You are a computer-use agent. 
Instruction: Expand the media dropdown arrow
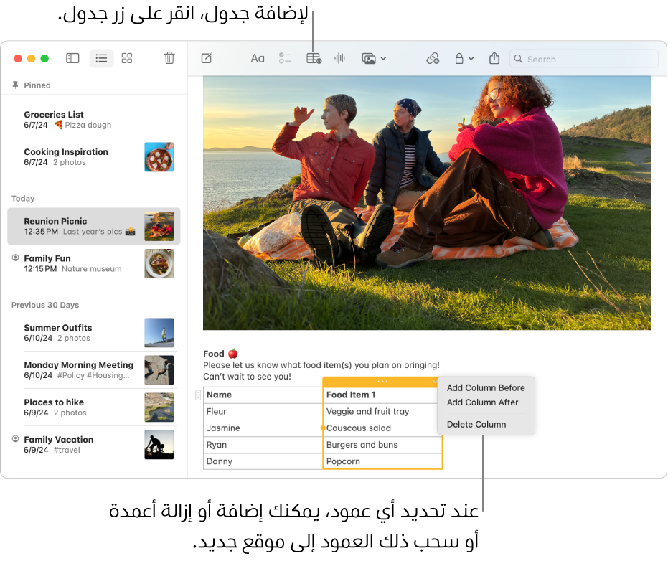click(x=383, y=59)
